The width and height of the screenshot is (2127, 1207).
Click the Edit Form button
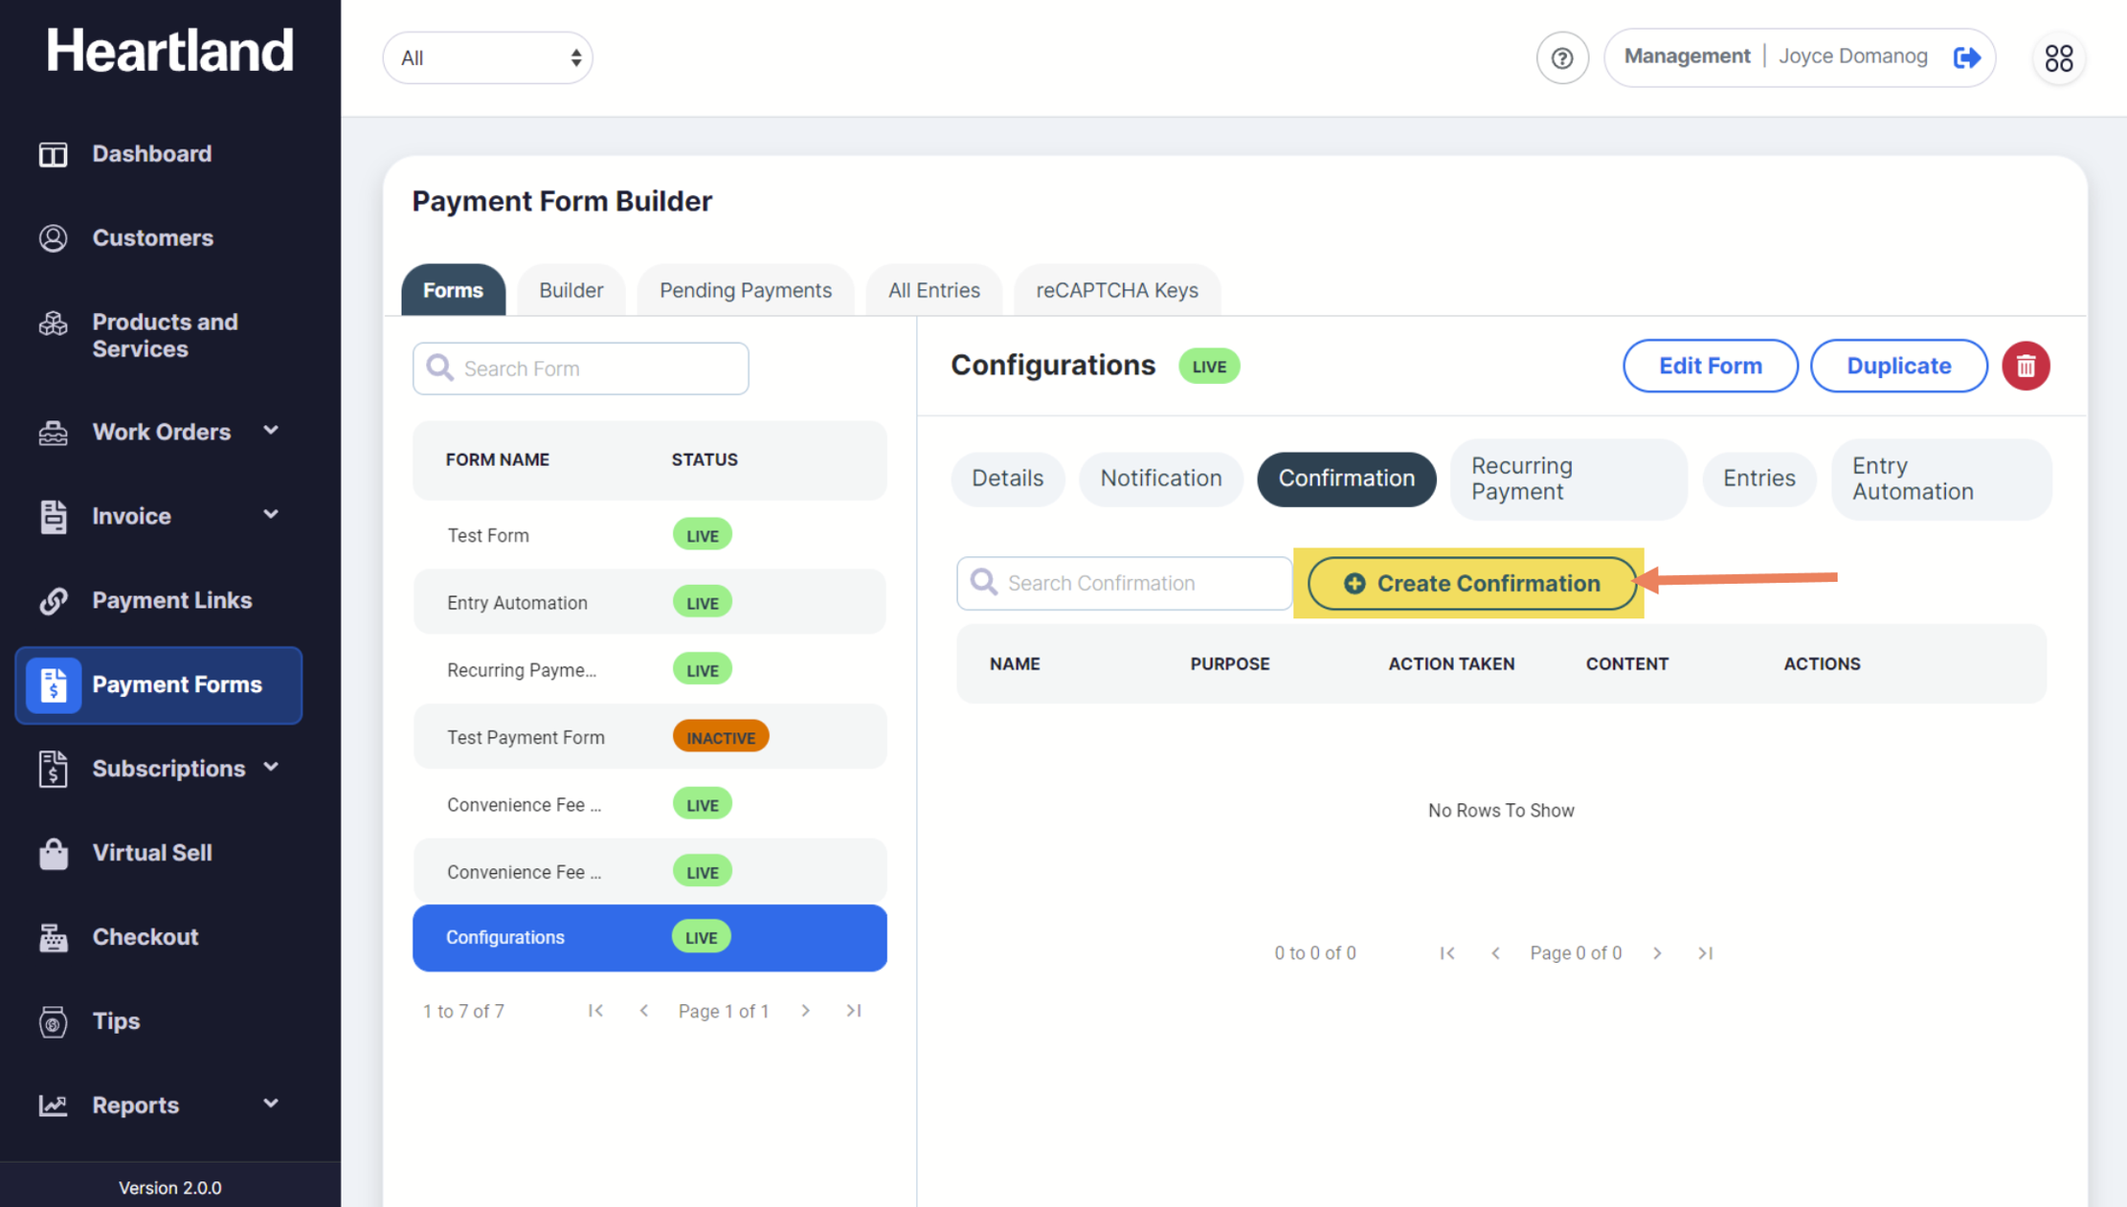click(x=1710, y=366)
